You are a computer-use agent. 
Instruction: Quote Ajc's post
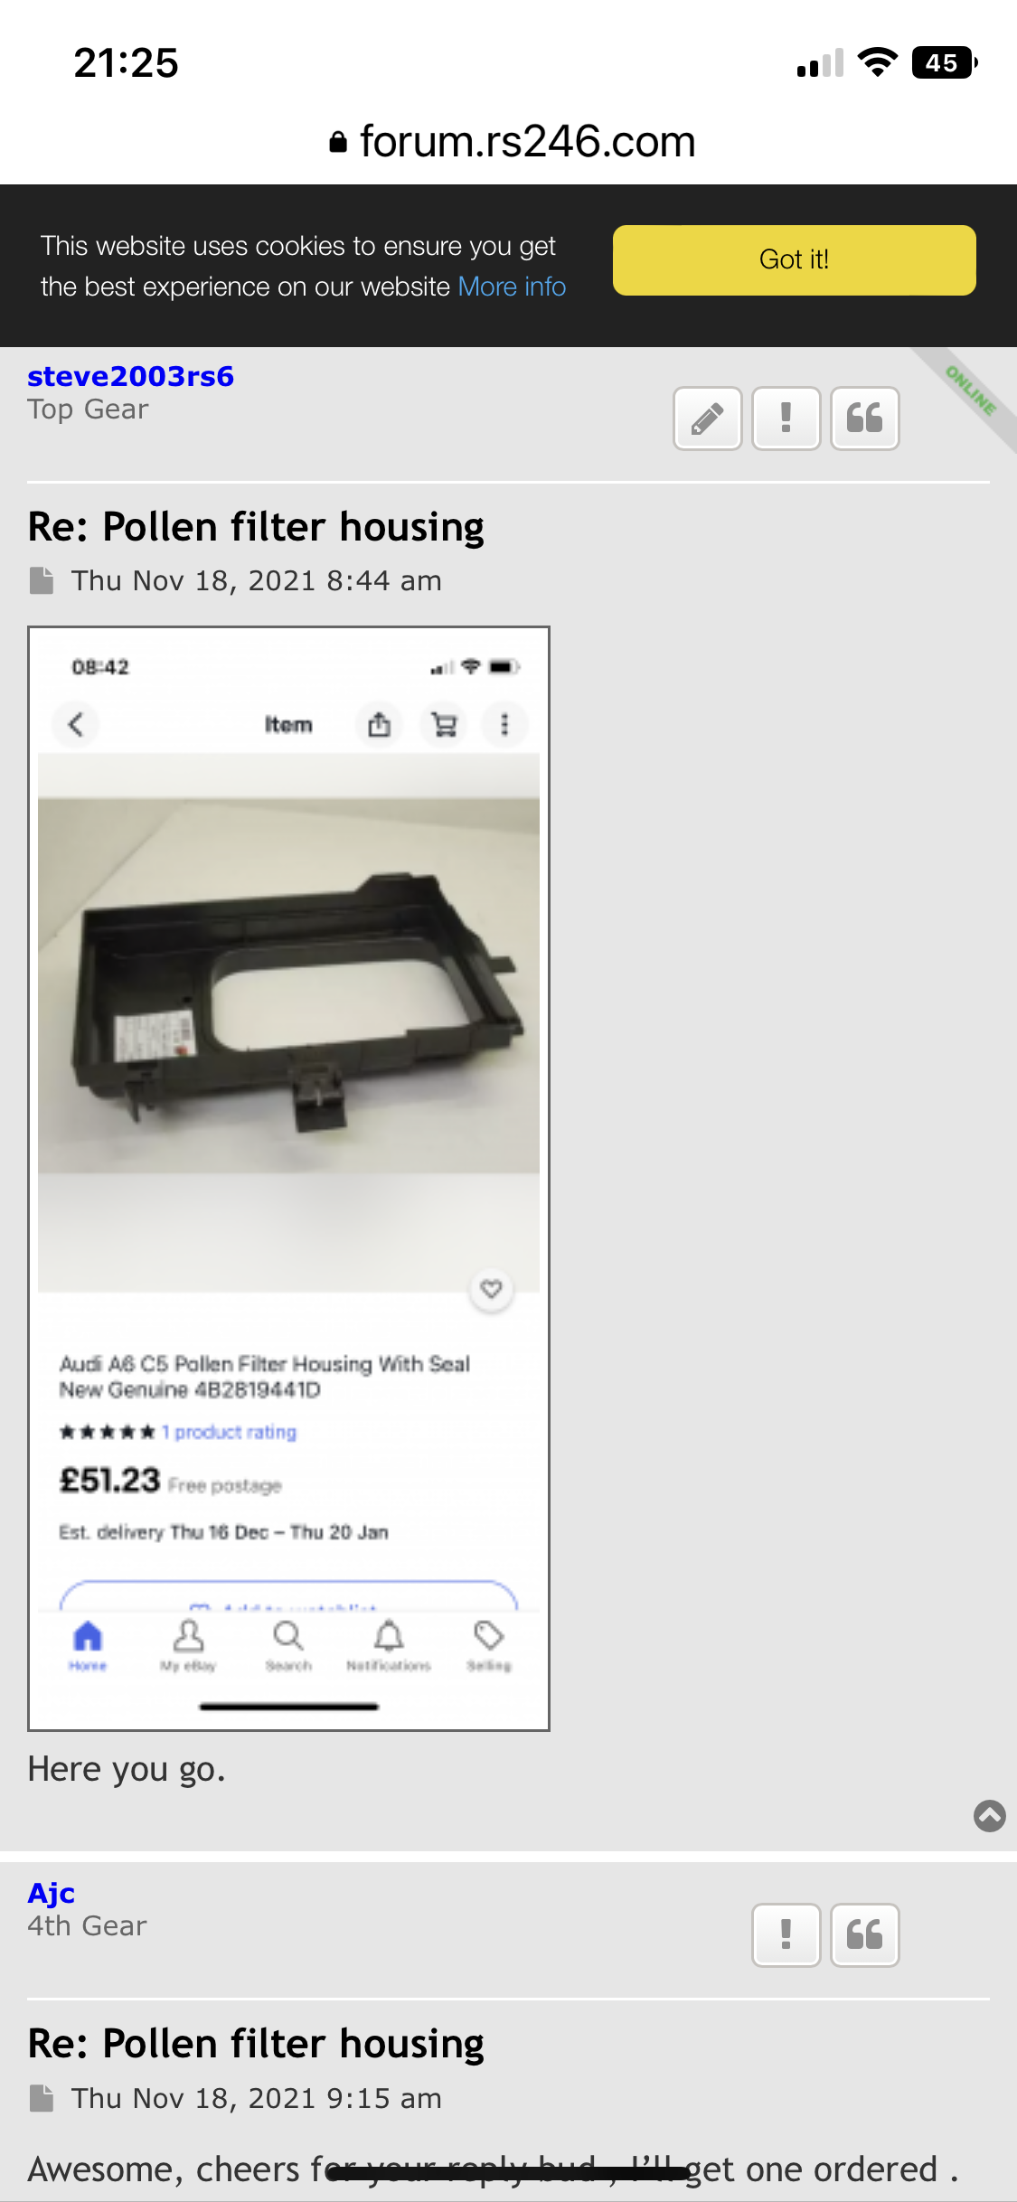(x=864, y=1935)
